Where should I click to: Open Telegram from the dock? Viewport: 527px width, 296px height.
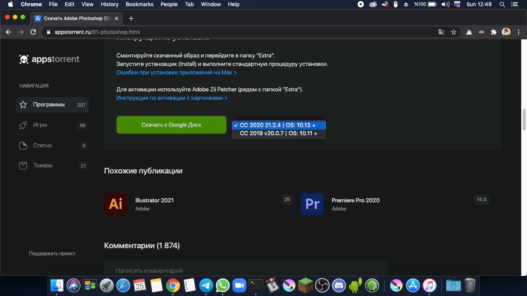206,285
